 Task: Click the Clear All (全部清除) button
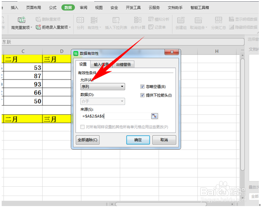point(88,140)
